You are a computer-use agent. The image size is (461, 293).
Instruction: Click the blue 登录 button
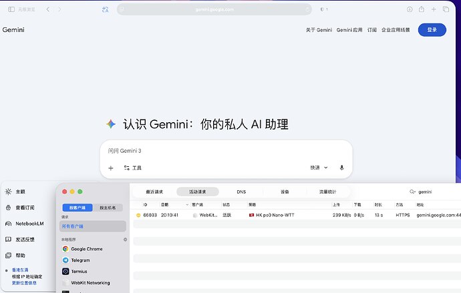[432, 30]
